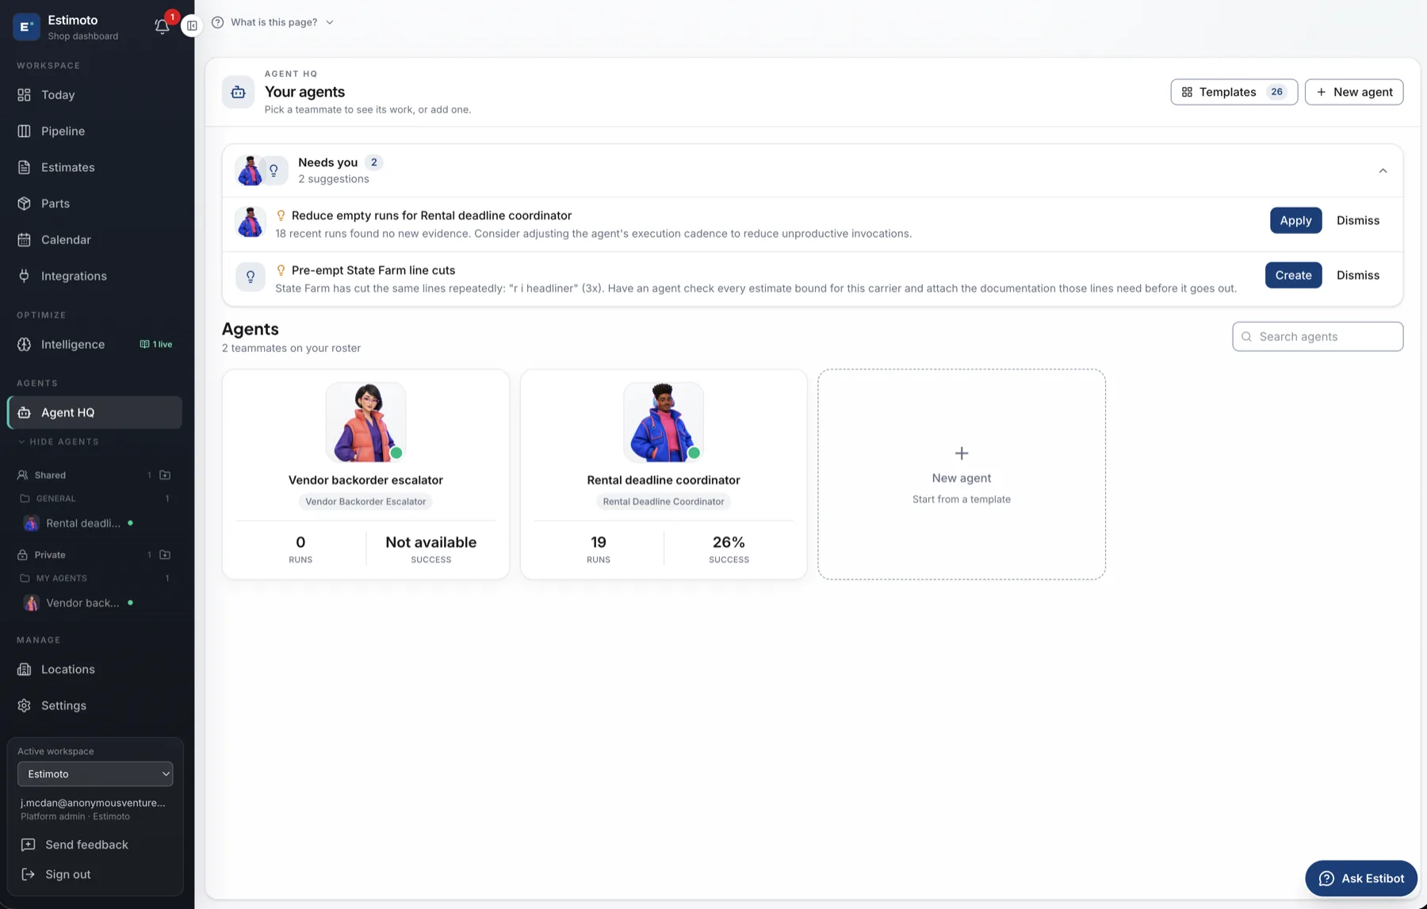Click the Needs you lightbulb icon
The height and width of the screenshot is (909, 1427).
274,170
